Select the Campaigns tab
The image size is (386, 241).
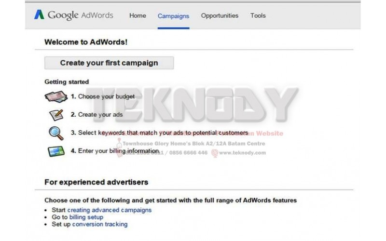(173, 16)
